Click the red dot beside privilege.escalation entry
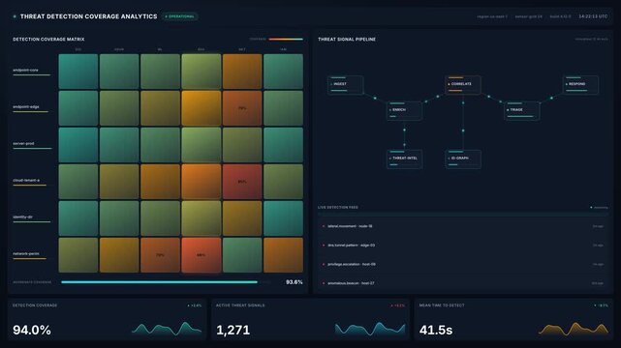Image resolution: width=621 pixels, height=348 pixels. tap(324, 264)
